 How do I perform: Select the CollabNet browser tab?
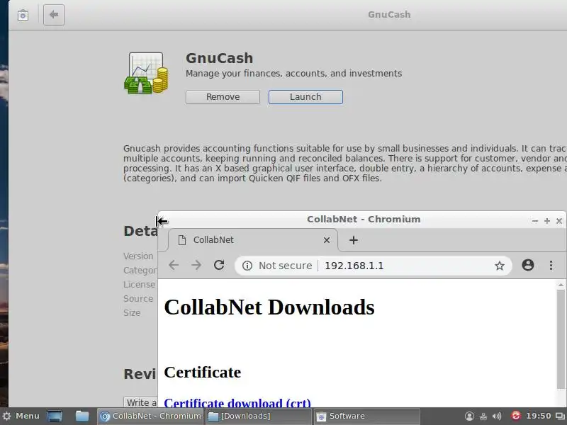click(x=253, y=240)
